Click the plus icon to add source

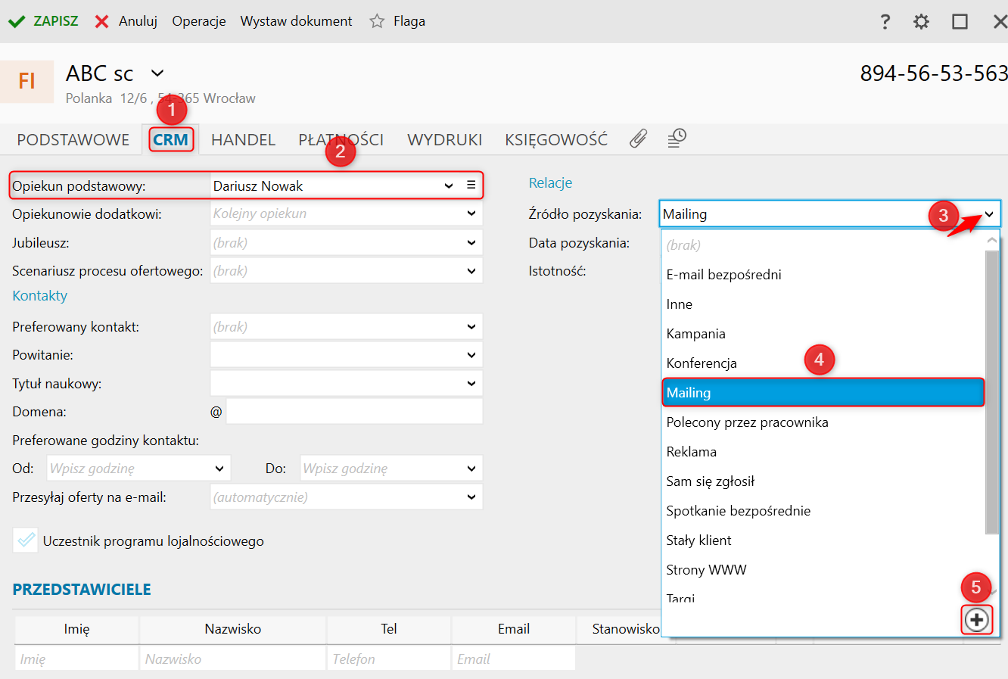point(976,620)
